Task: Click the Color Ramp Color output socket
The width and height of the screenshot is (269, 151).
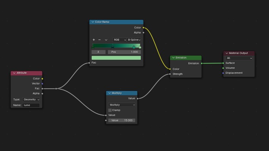Action: 143,28
